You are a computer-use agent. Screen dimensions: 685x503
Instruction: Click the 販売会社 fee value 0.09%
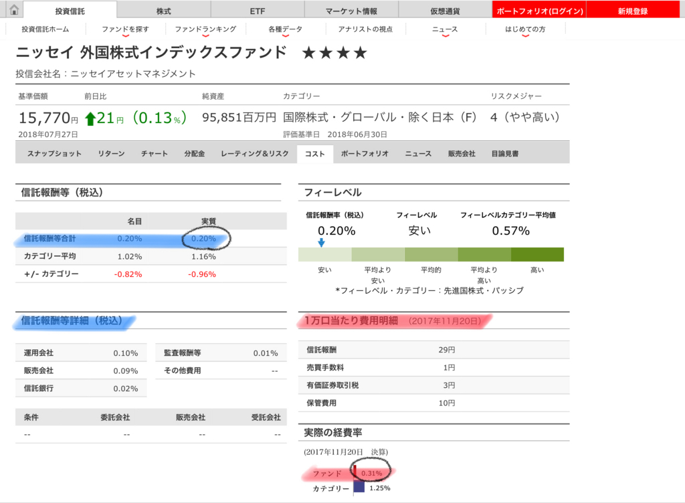(x=125, y=371)
